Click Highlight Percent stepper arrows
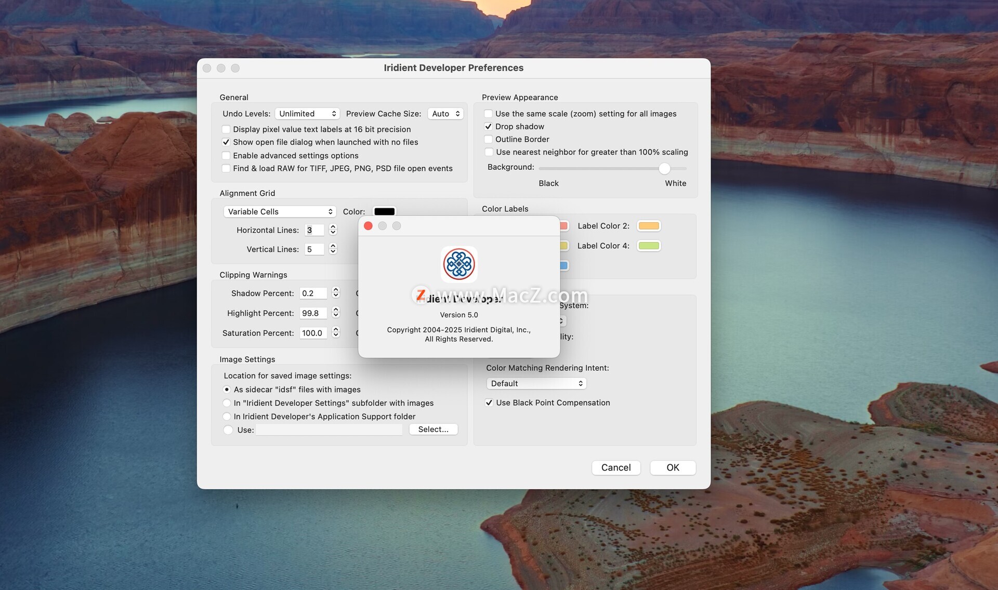The width and height of the screenshot is (998, 590). pyautogui.click(x=336, y=313)
